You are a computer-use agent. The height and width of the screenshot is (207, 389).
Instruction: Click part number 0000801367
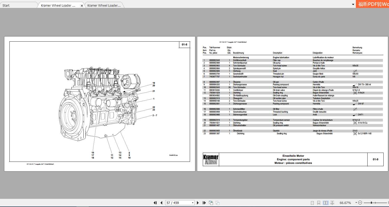215,133
